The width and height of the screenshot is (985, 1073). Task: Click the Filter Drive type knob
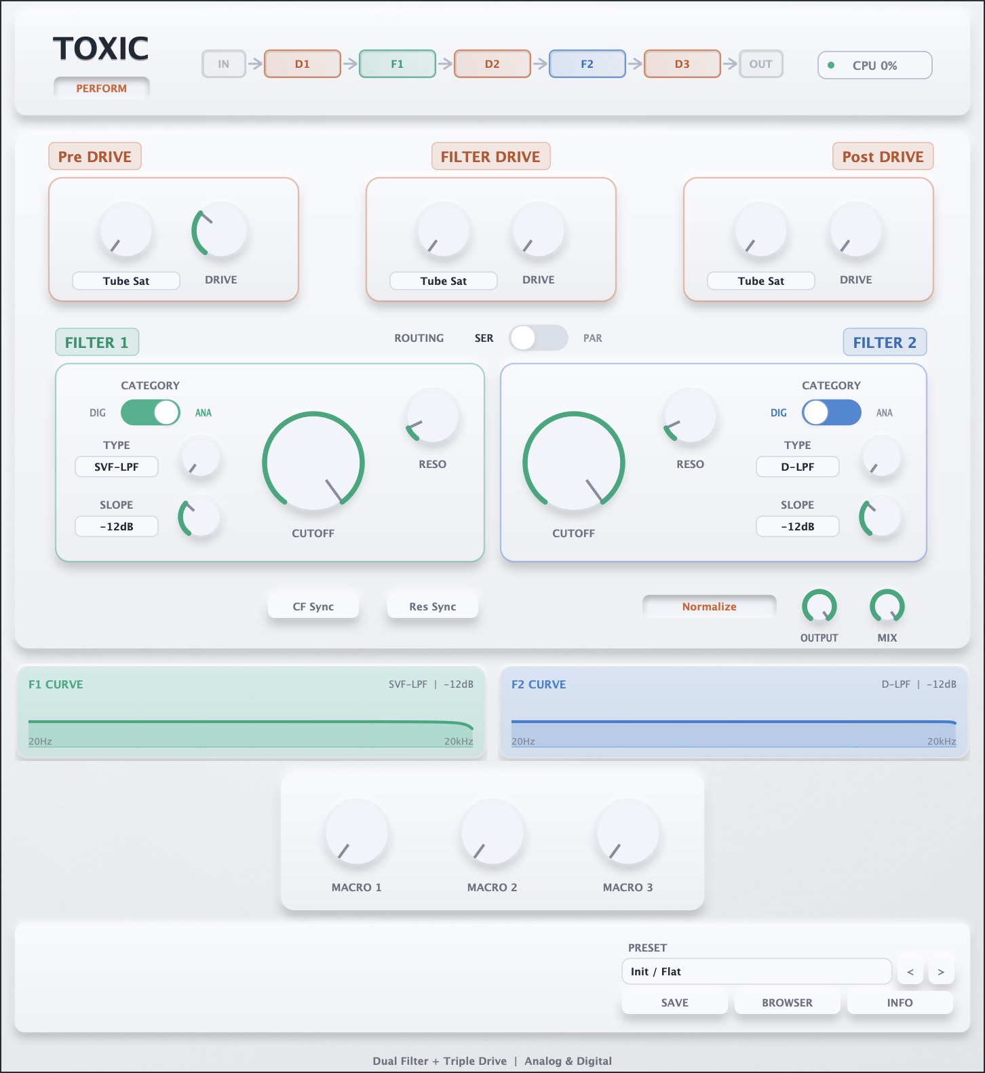pos(444,231)
